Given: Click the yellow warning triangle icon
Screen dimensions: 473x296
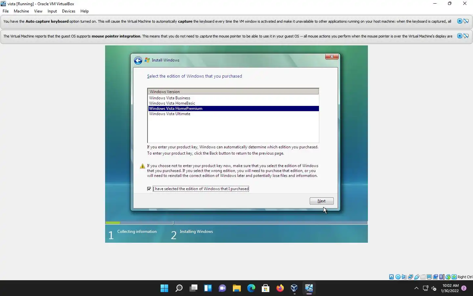Looking at the screenshot, I should click(142, 166).
